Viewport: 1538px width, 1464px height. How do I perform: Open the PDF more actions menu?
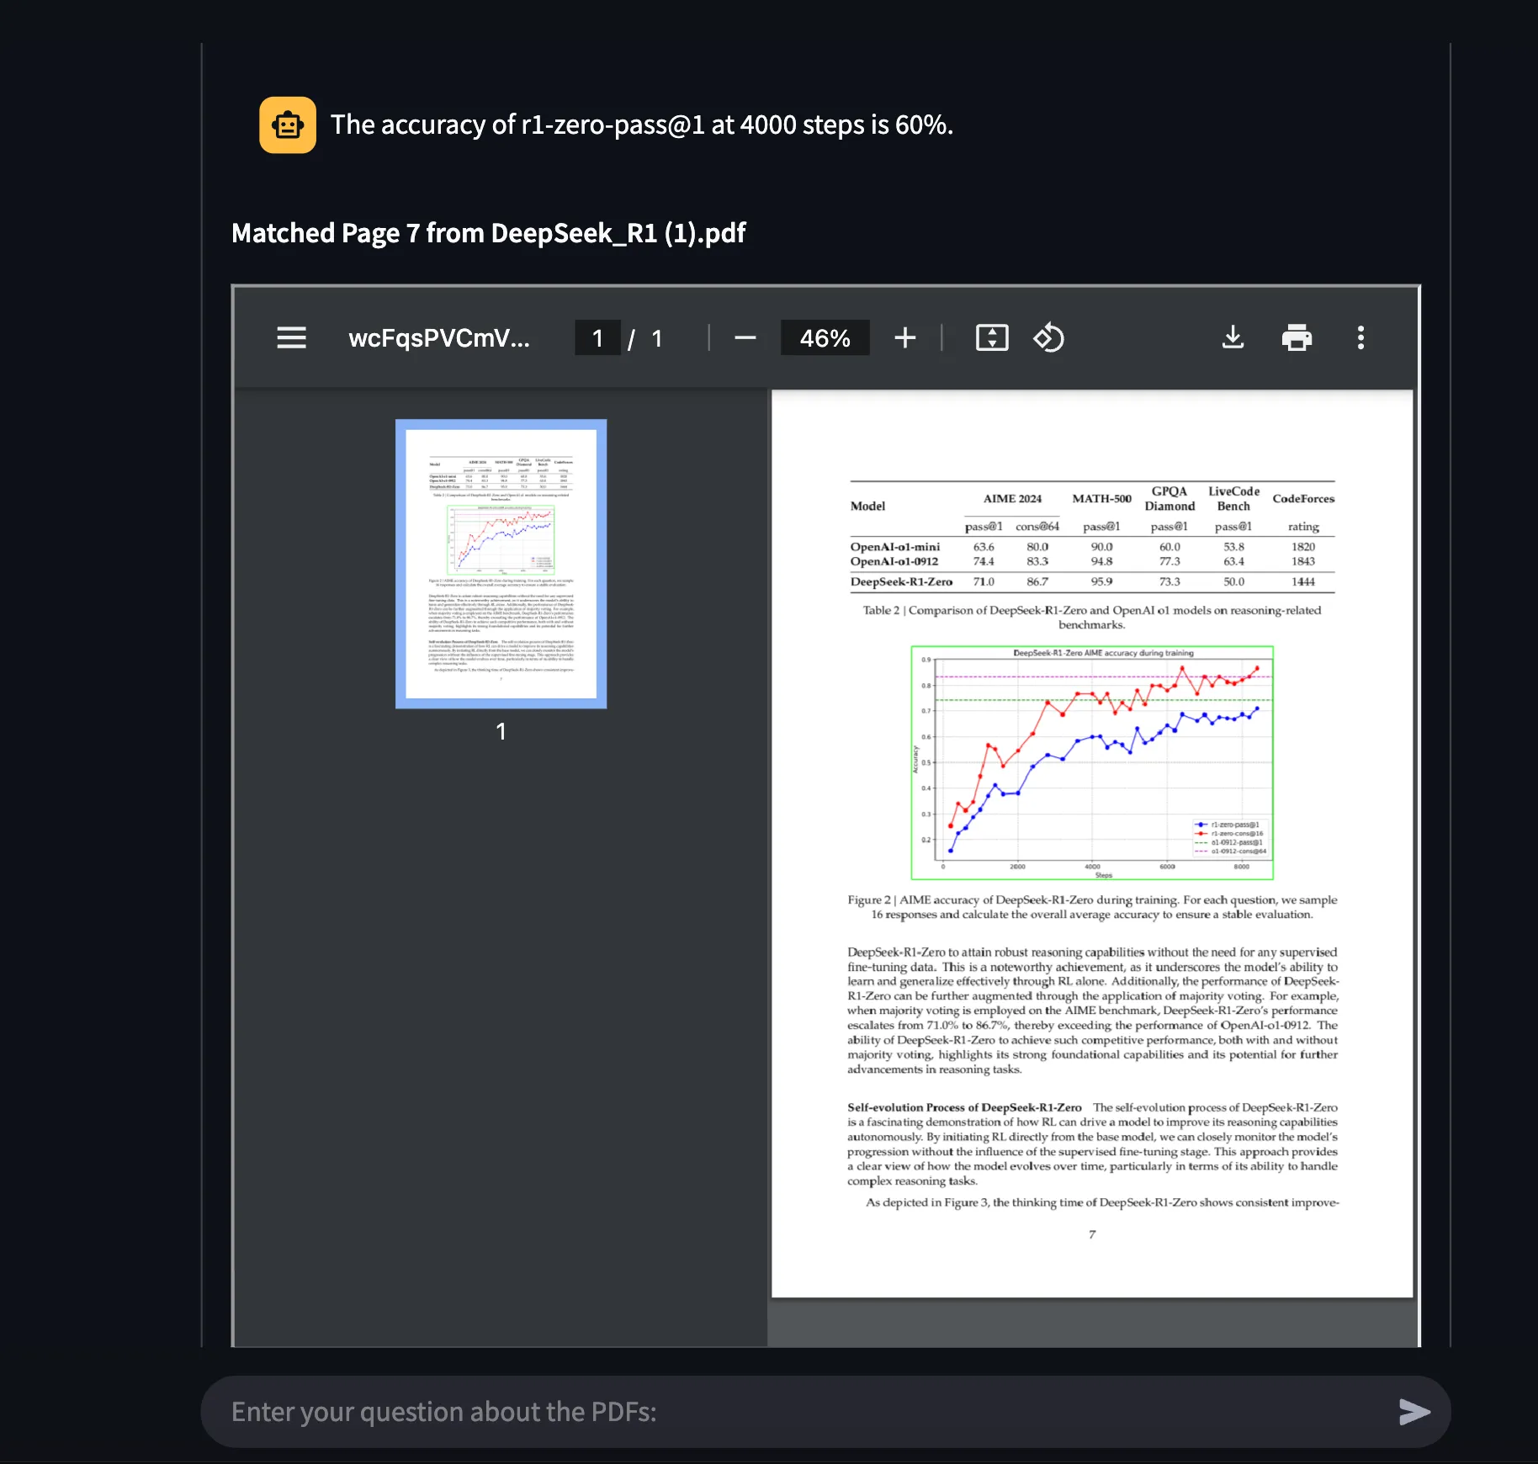coord(1360,338)
